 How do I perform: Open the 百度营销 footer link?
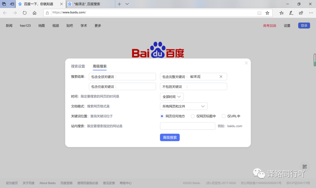pos(66,183)
